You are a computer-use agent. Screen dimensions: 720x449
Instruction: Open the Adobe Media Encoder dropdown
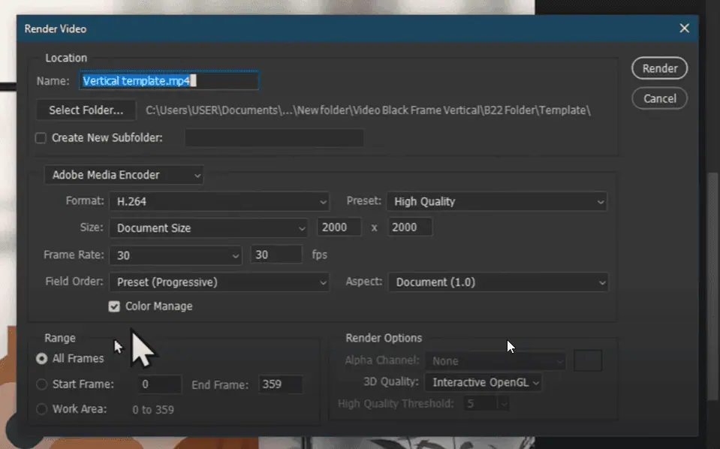click(x=124, y=175)
